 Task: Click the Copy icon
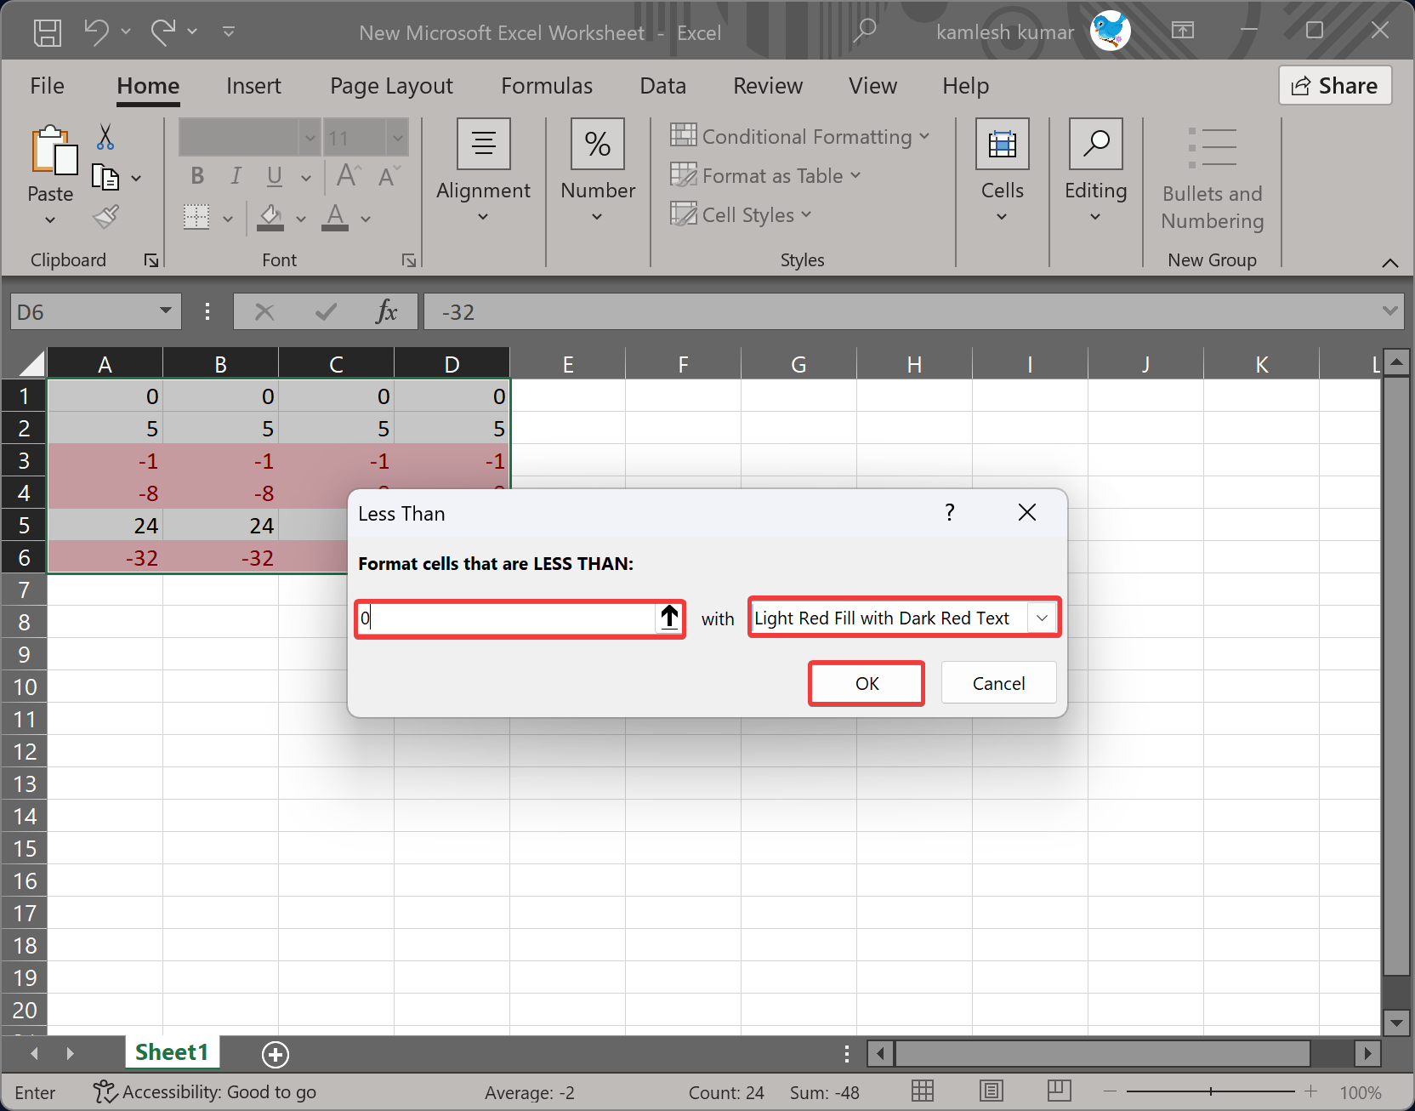click(105, 177)
